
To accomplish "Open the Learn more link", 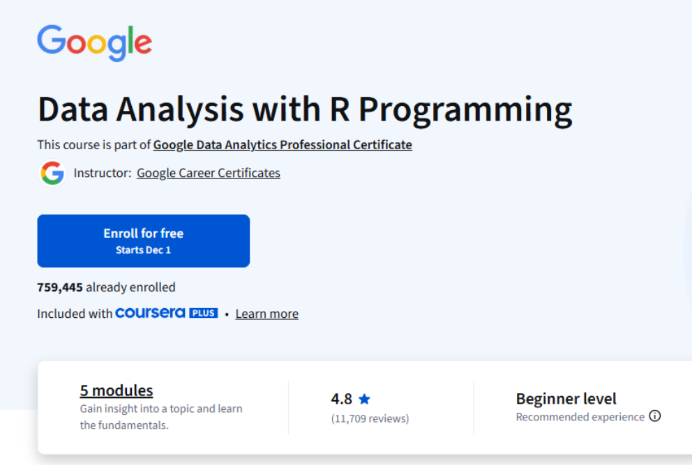I will pos(266,314).
